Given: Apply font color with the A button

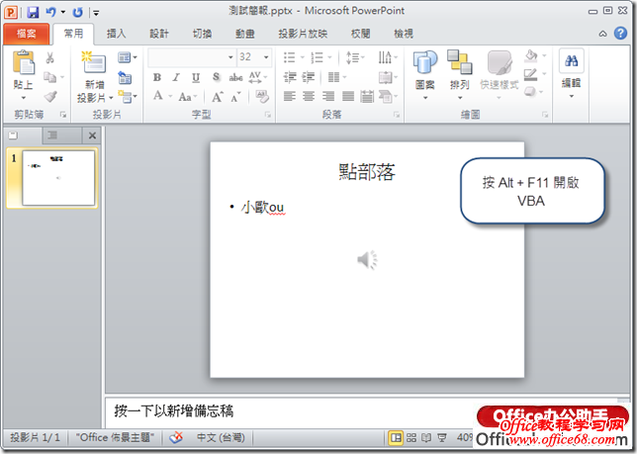Looking at the screenshot, I should 157,96.
